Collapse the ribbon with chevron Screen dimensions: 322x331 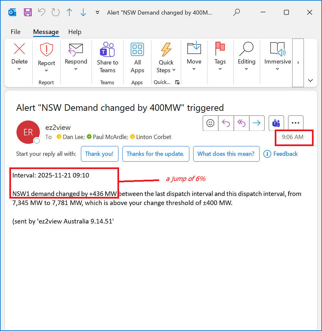[x=310, y=80]
